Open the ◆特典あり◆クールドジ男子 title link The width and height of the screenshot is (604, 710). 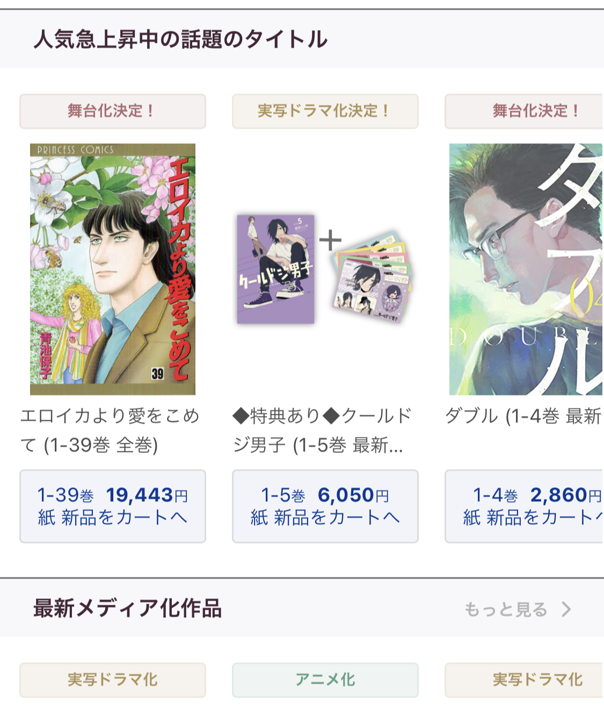coord(322,430)
